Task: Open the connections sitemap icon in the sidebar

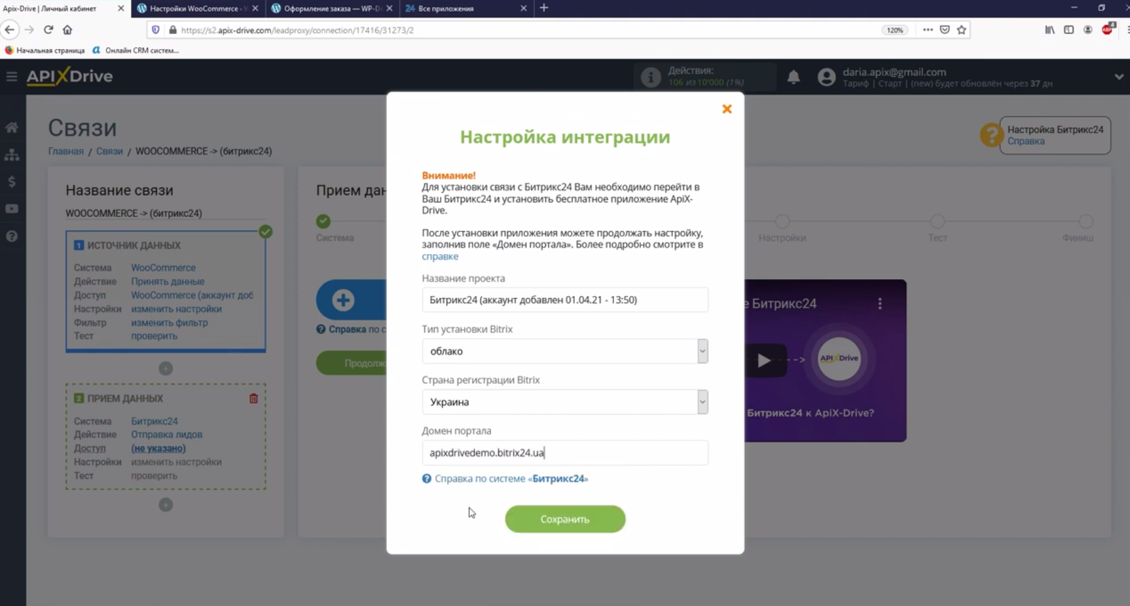Action: click(x=12, y=155)
